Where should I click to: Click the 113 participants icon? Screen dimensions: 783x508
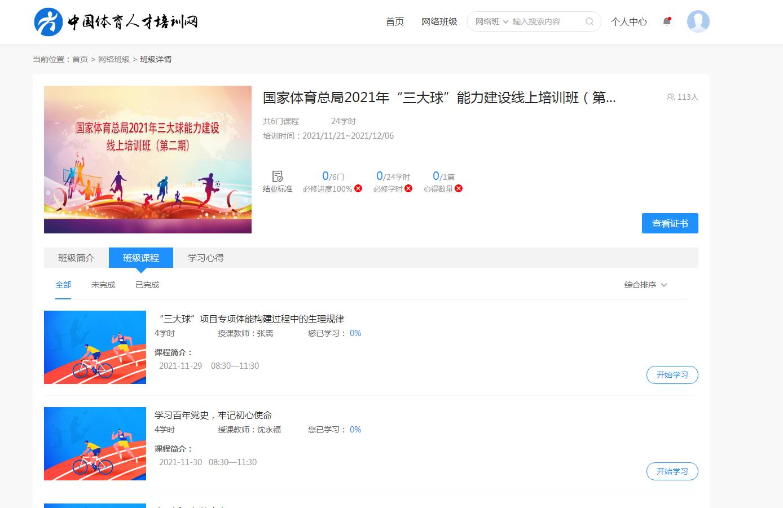(x=671, y=97)
